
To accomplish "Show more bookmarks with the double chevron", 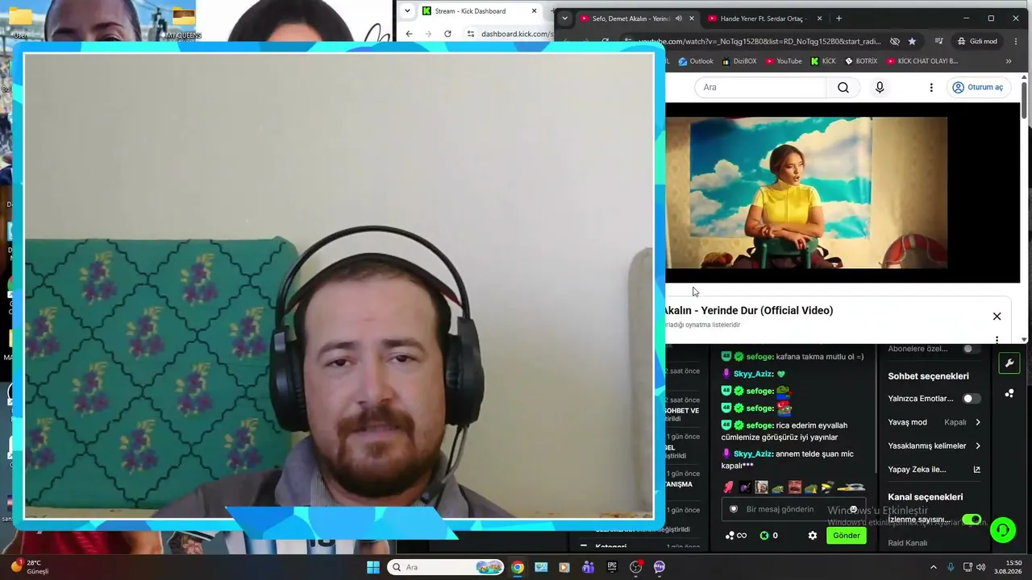I will (x=1008, y=61).
